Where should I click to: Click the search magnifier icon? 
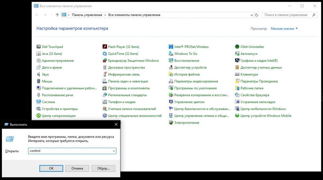coord(314,15)
